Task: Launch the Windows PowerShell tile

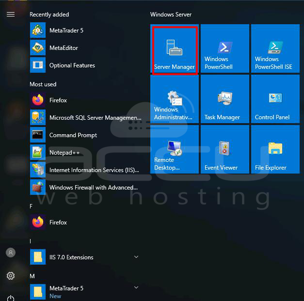Action: click(x=225, y=48)
